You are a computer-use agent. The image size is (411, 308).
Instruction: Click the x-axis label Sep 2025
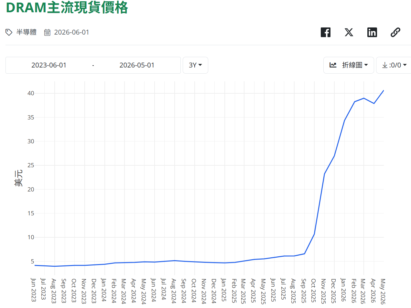303,291
